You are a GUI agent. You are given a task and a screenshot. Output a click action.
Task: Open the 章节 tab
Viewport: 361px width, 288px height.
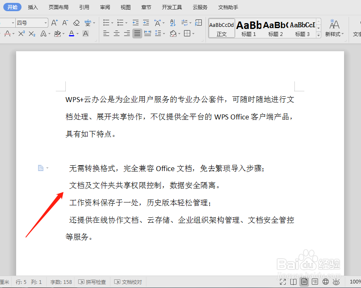(x=146, y=7)
